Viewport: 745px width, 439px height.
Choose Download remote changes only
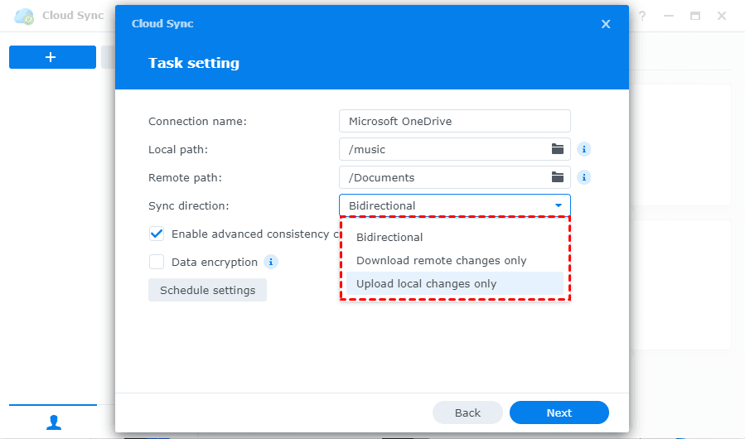(x=441, y=260)
